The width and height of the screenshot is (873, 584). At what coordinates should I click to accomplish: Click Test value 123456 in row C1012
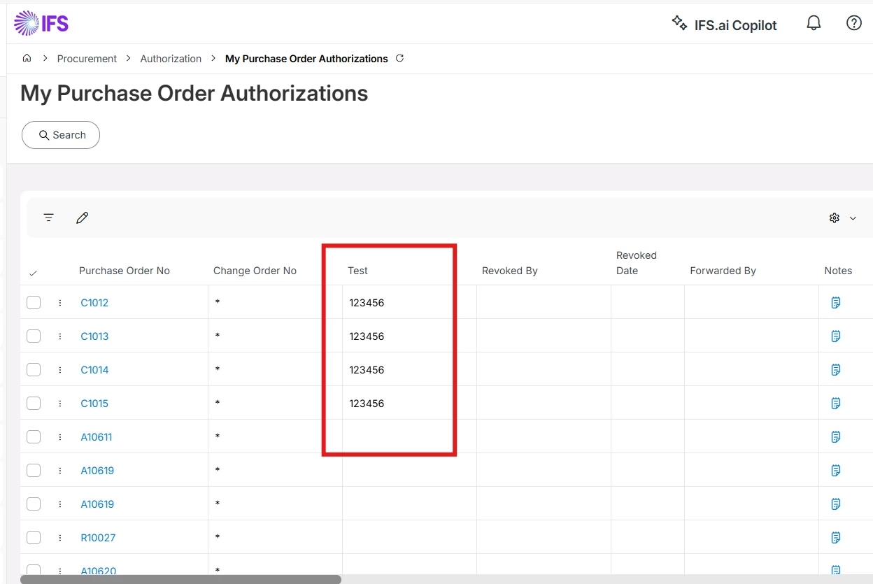tap(367, 303)
